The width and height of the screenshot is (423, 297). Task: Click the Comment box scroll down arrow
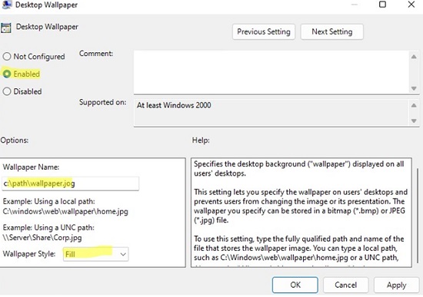tap(414, 88)
